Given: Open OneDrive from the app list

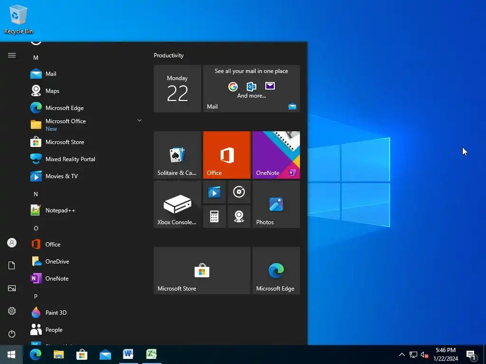Looking at the screenshot, I should (x=87, y=261).
